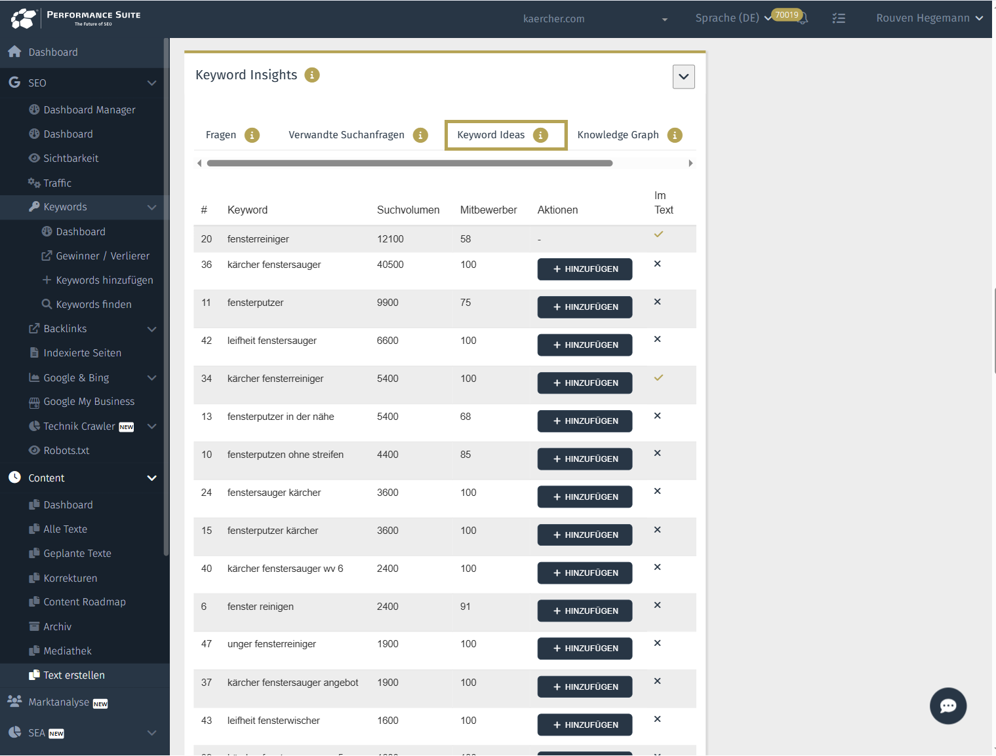Collapse the Keywords submenu
This screenshot has height=756, width=996.
(x=151, y=207)
